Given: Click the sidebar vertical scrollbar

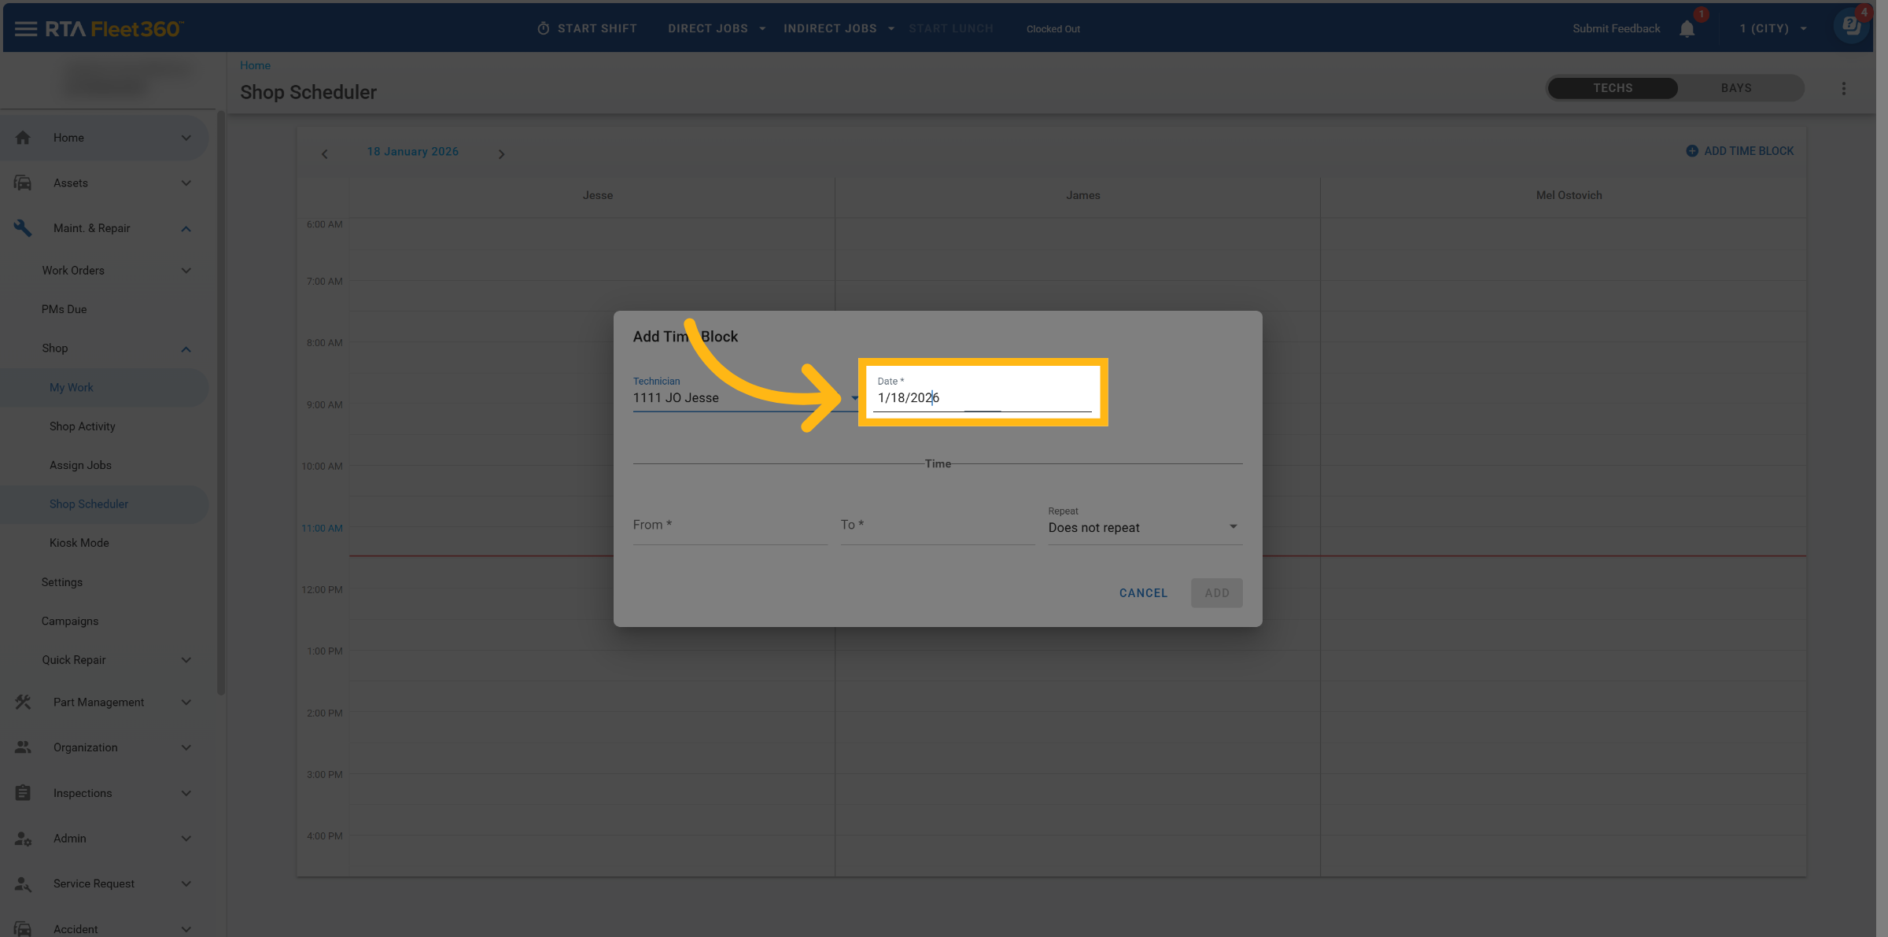Looking at the screenshot, I should pos(221,401).
